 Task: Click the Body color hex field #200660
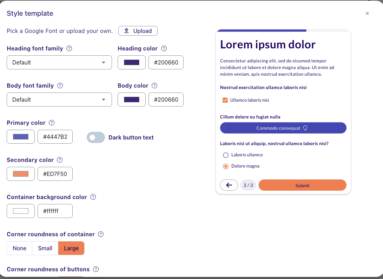coord(166,100)
